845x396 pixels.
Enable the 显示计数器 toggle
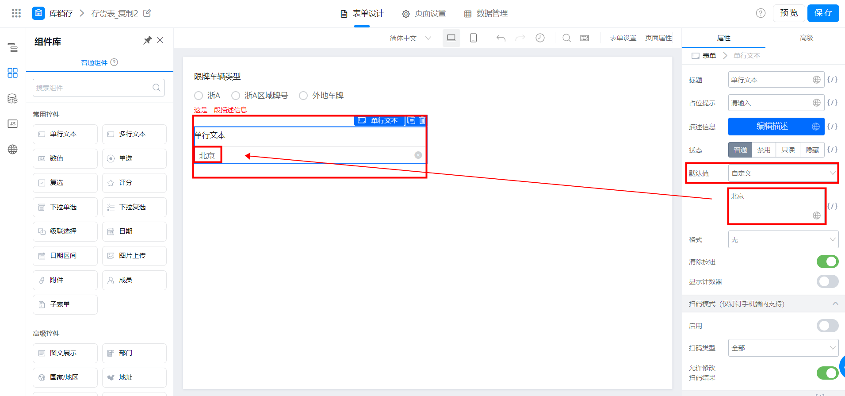pyautogui.click(x=827, y=281)
